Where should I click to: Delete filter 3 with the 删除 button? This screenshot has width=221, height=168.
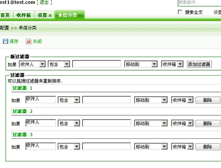(208, 147)
